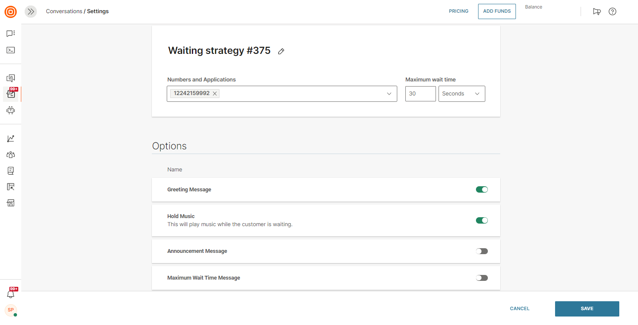
Task: Expand the Numbers and Applications dropdown
Action: coord(389,94)
